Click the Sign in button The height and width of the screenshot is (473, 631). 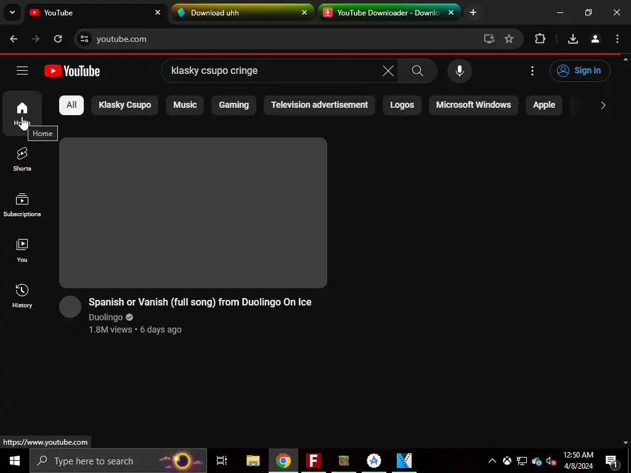[580, 71]
